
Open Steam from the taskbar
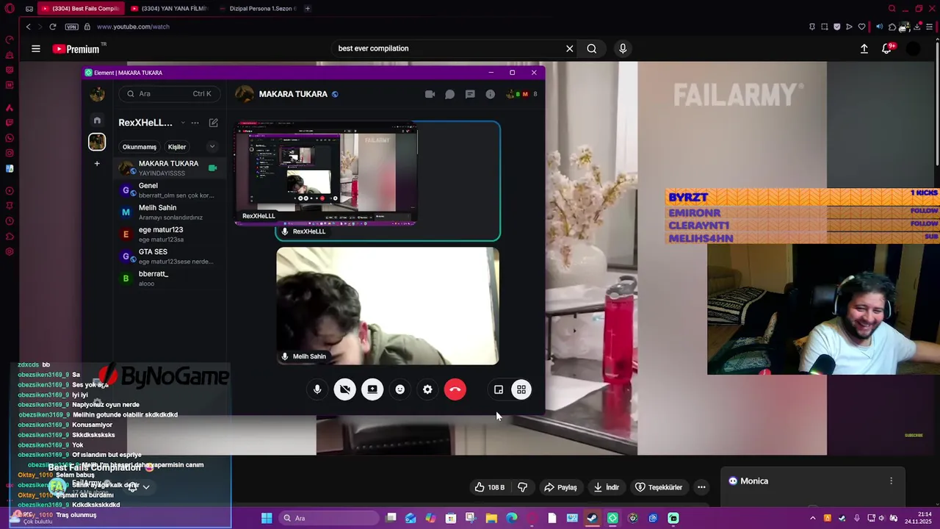click(x=592, y=518)
